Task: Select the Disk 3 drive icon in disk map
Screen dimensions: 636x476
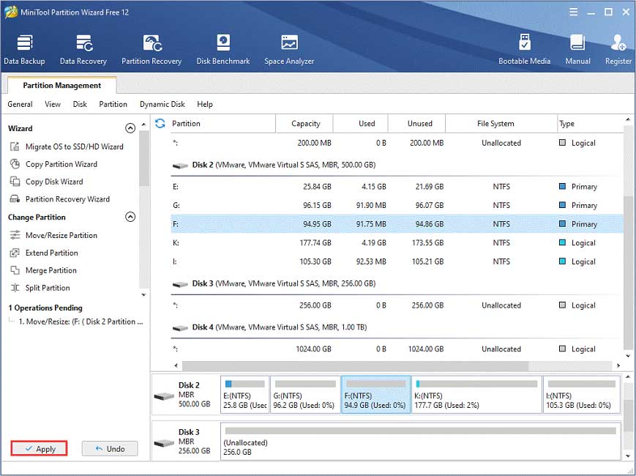Action: 164,442
